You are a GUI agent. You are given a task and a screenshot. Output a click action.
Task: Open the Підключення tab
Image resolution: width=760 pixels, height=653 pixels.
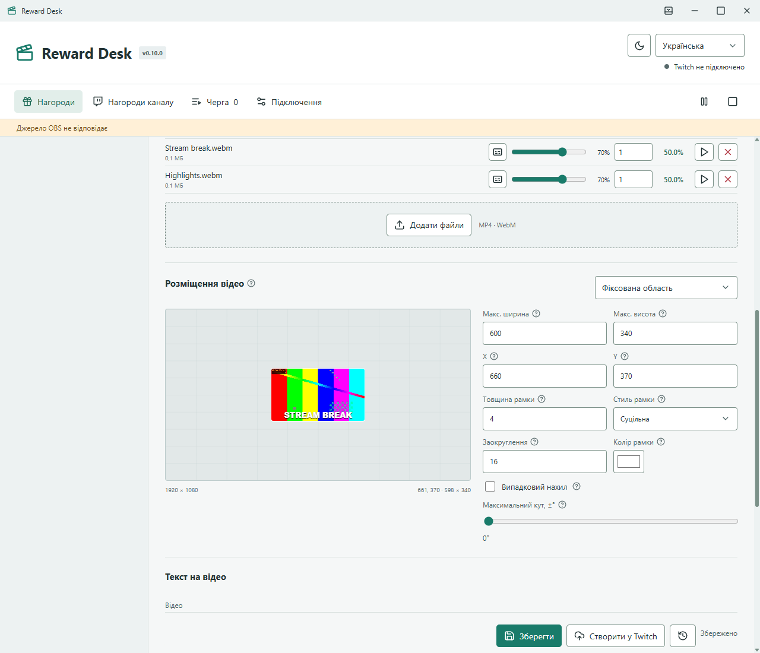pyautogui.click(x=289, y=102)
